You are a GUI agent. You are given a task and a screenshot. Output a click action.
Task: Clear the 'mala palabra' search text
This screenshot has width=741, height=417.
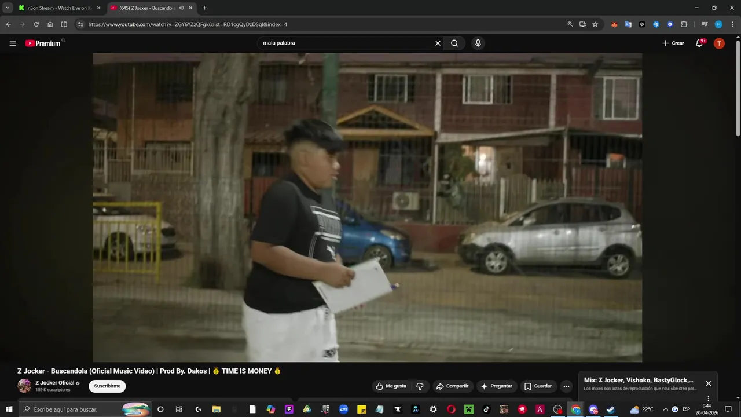point(438,43)
